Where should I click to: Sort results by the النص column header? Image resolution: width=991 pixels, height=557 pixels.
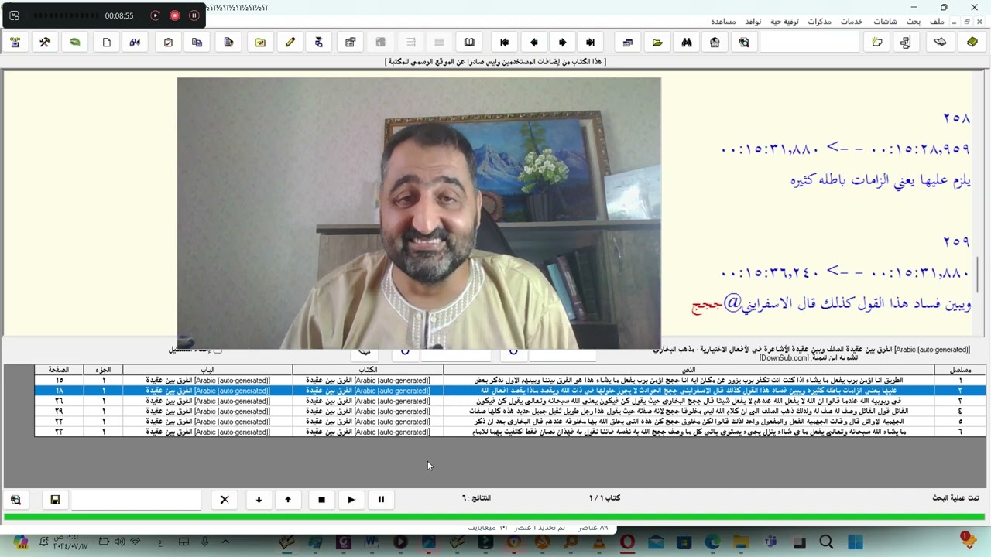689,370
